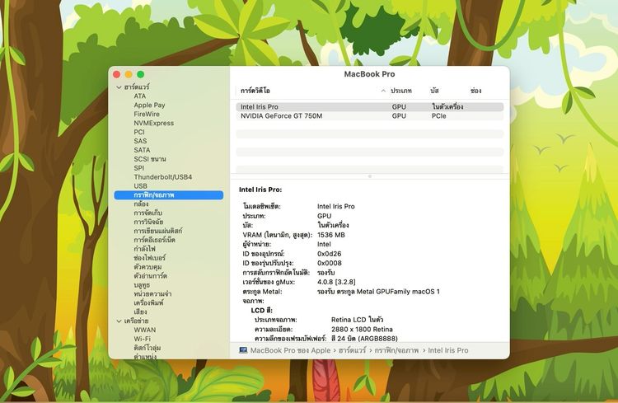618x403 pixels.
Task: Open การเขียนแผ่นดิสก์ sidebar item
Action: tap(157, 231)
